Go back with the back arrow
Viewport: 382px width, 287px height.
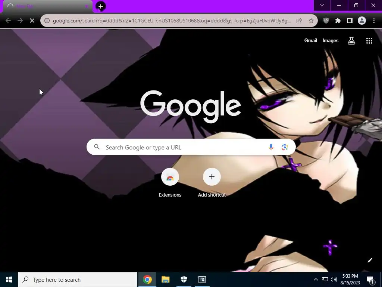(x=8, y=21)
